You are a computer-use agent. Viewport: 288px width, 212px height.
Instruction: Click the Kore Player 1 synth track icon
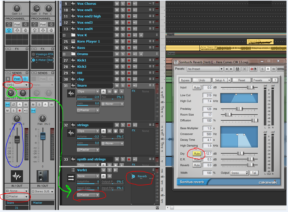click(x=73, y=41)
